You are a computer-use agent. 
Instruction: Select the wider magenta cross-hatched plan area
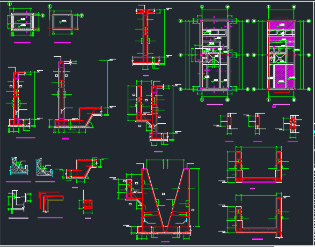click(280, 76)
